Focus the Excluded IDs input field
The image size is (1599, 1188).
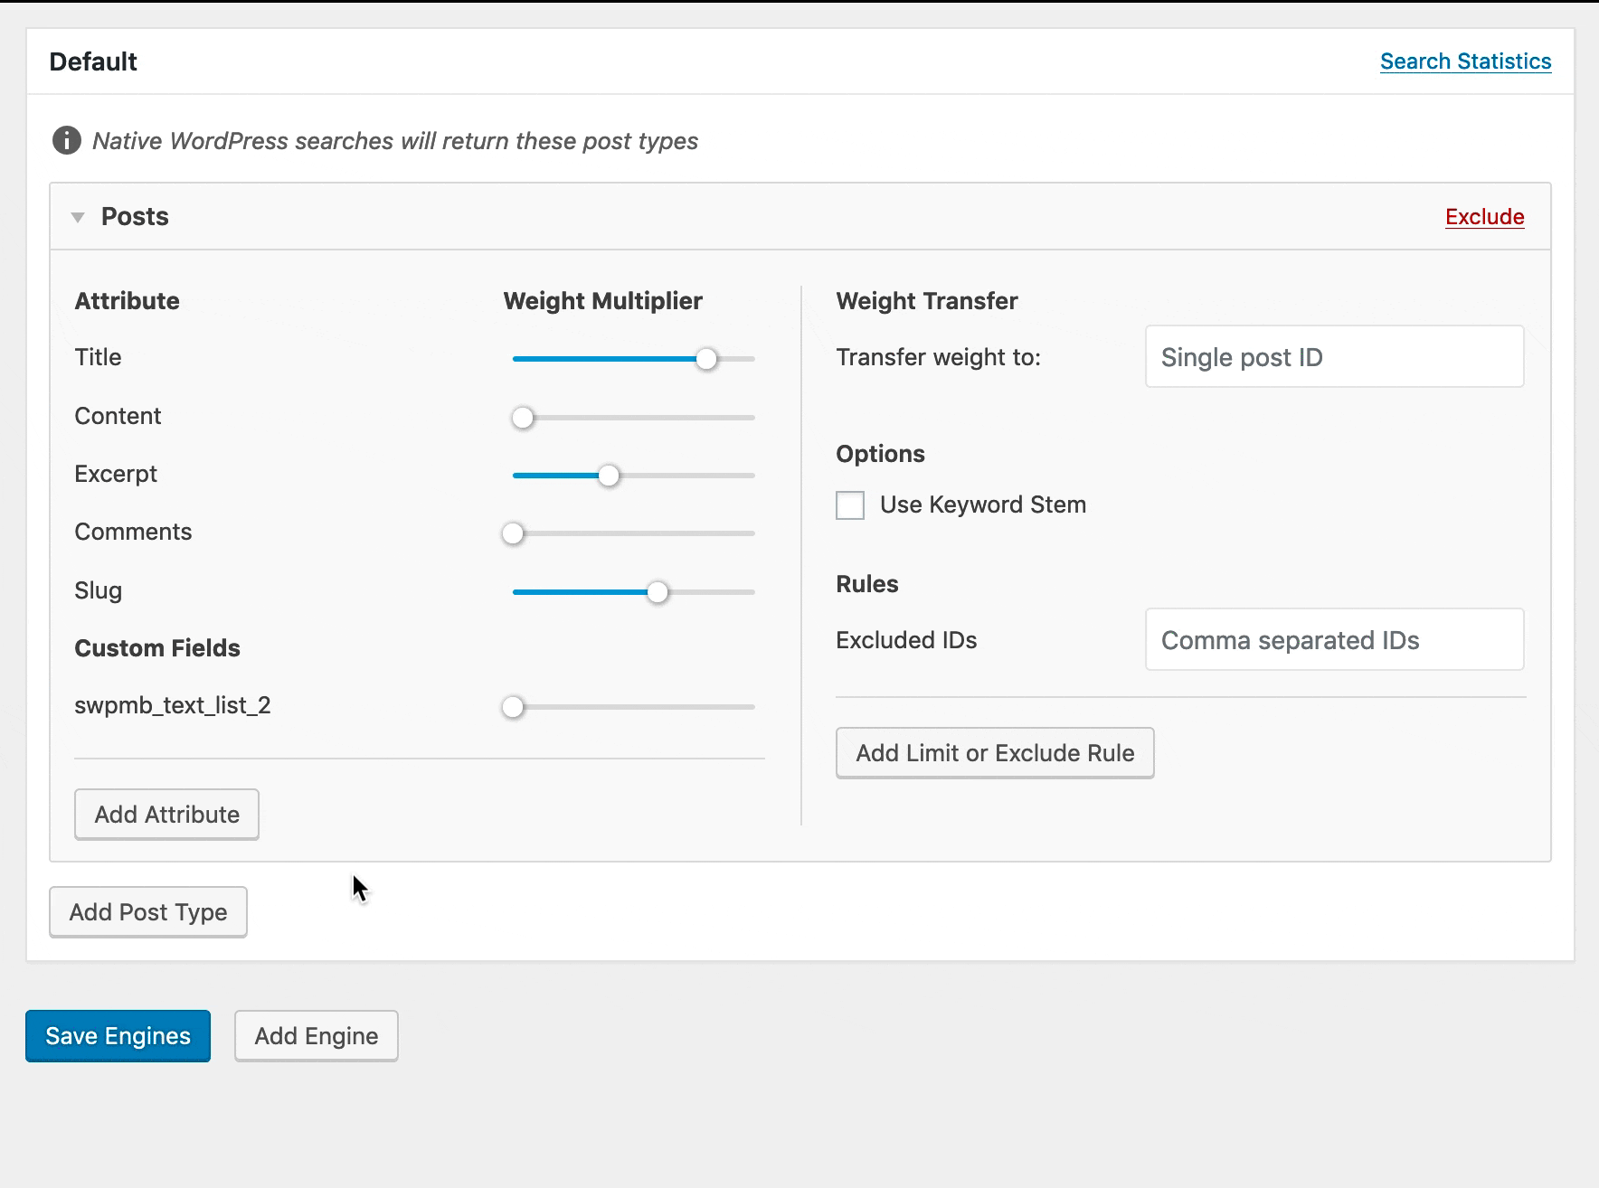(1334, 640)
